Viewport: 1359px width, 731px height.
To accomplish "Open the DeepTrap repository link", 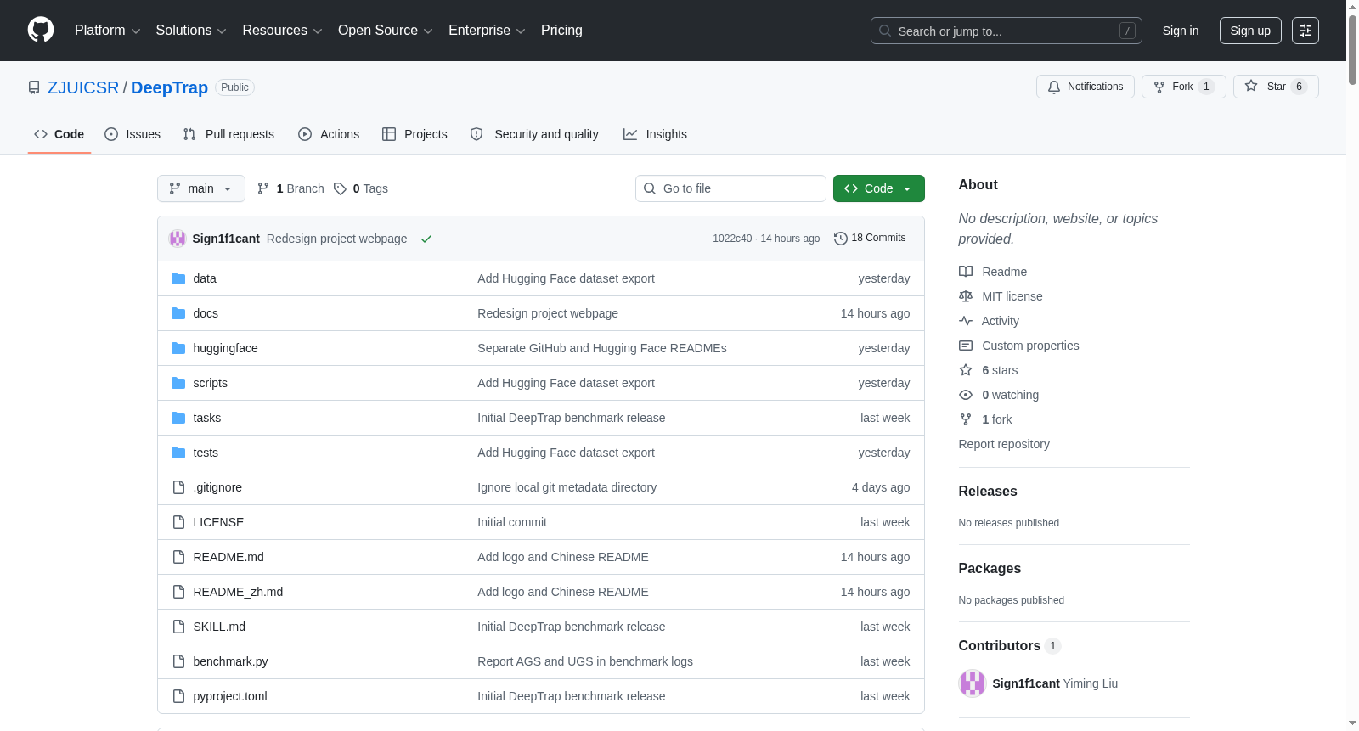I will click(x=169, y=87).
